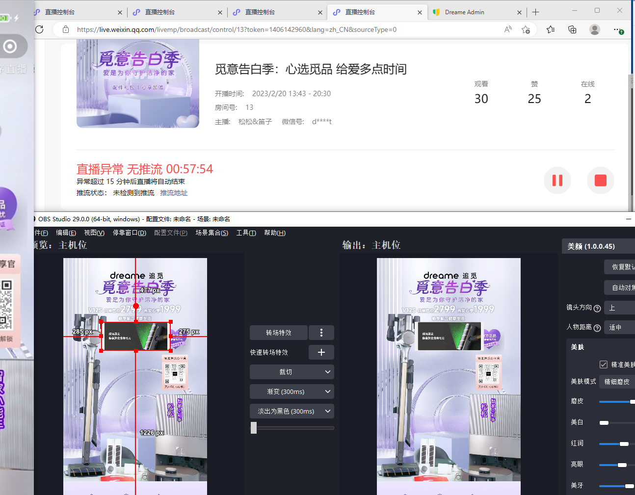Stop the live broadcast
The width and height of the screenshot is (635, 495).
(x=601, y=181)
